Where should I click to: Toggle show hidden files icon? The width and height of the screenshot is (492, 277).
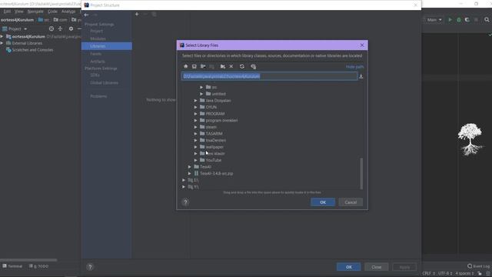pyautogui.click(x=253, y=67)
